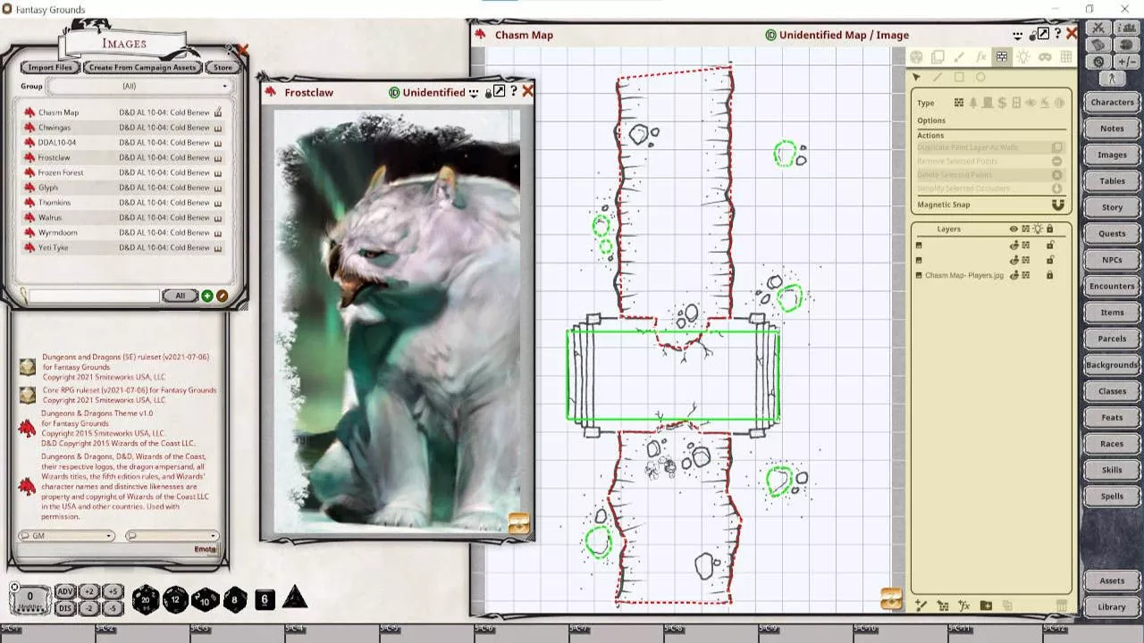Click the +/- modifiers icon in sidebar
The image size is (1144, 643).
(x=1127, y=62)
